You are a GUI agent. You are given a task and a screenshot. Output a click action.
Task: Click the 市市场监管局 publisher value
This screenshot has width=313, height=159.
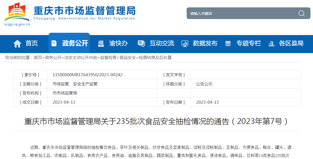[x=65, y=93]
